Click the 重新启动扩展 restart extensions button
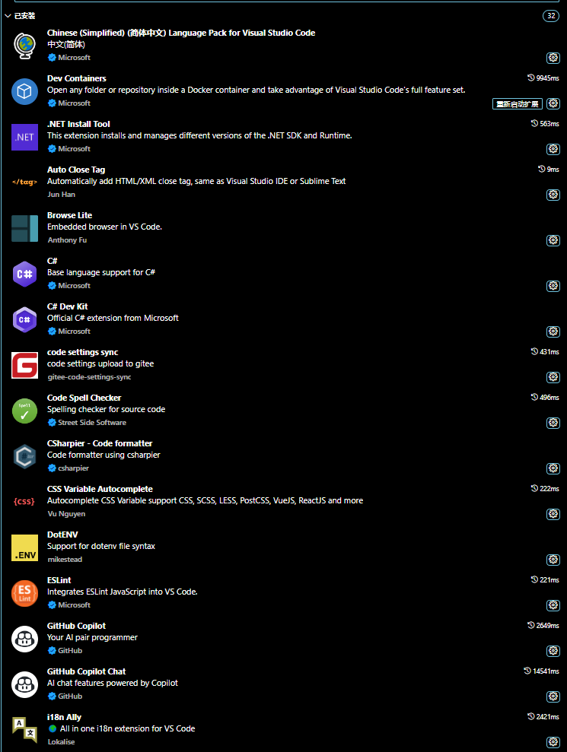567x752 pixels. click(x=517, y=103)
